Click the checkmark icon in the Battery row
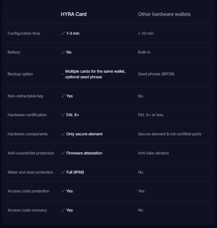Screen dimensions: 217x228 [x=63, y=52]
